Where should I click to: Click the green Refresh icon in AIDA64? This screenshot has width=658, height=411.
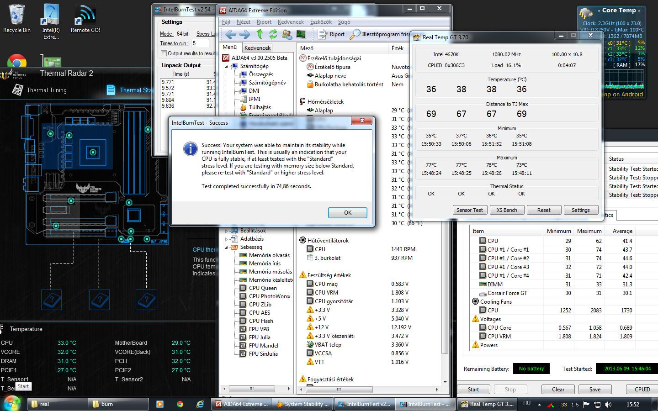[273, 34]
